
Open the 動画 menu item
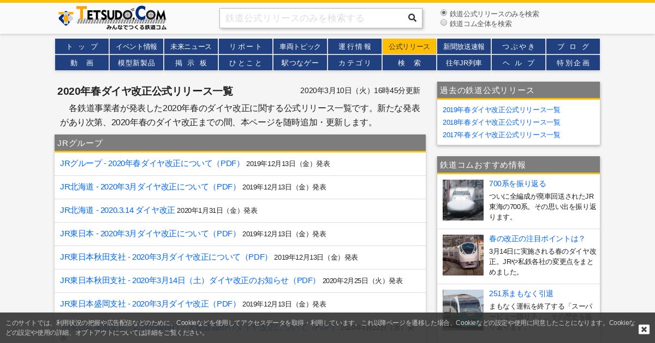(x=82, y=63)
